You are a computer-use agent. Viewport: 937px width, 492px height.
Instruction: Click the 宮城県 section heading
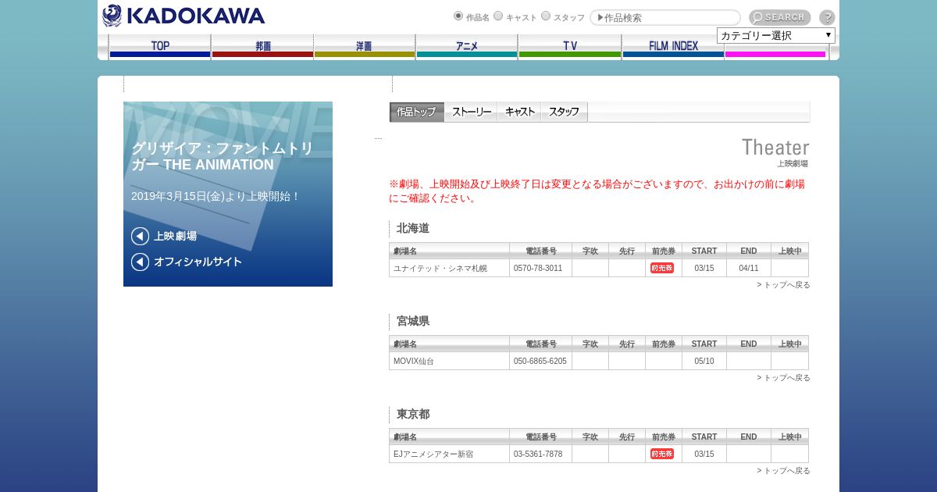tap(413, 321)
